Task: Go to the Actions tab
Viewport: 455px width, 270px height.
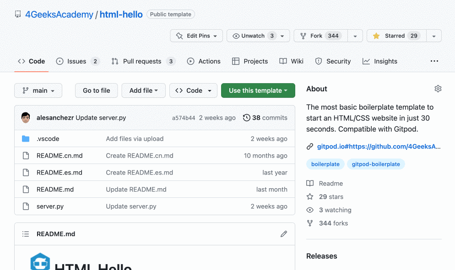Action: coord(204,61)
